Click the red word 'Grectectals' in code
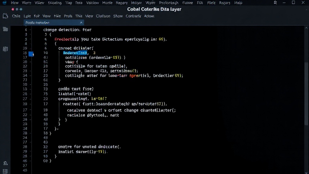 pyautogui.click(x=67, y=39)
